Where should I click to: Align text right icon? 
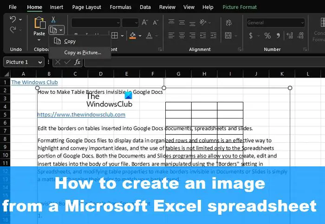[192, 35]
